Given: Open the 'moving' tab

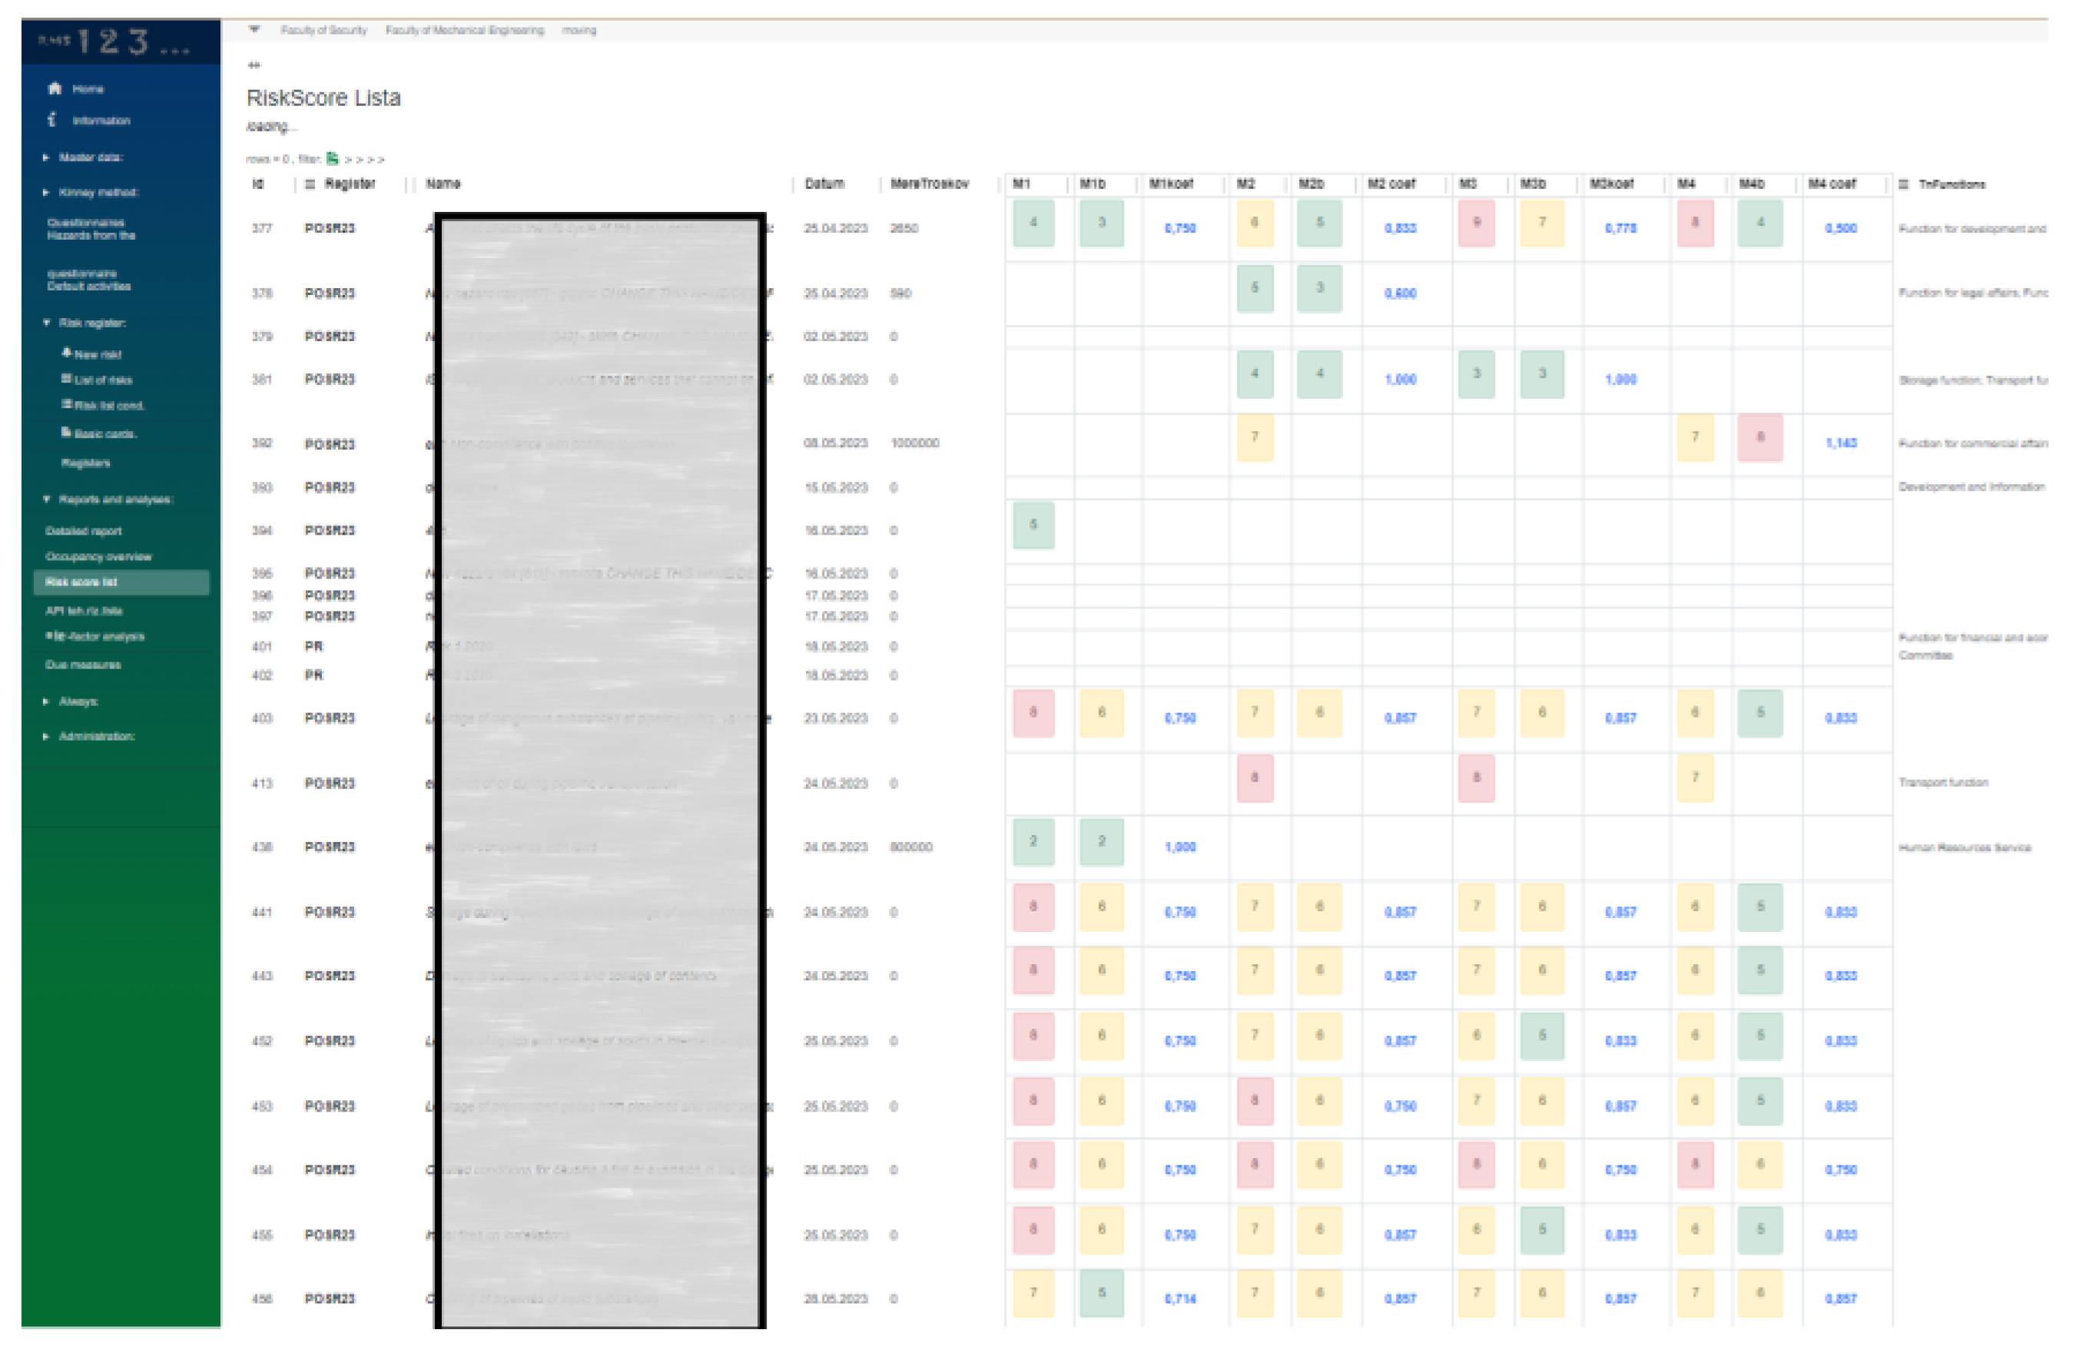Looking at the screenshot, I should [x=579, y=31].
